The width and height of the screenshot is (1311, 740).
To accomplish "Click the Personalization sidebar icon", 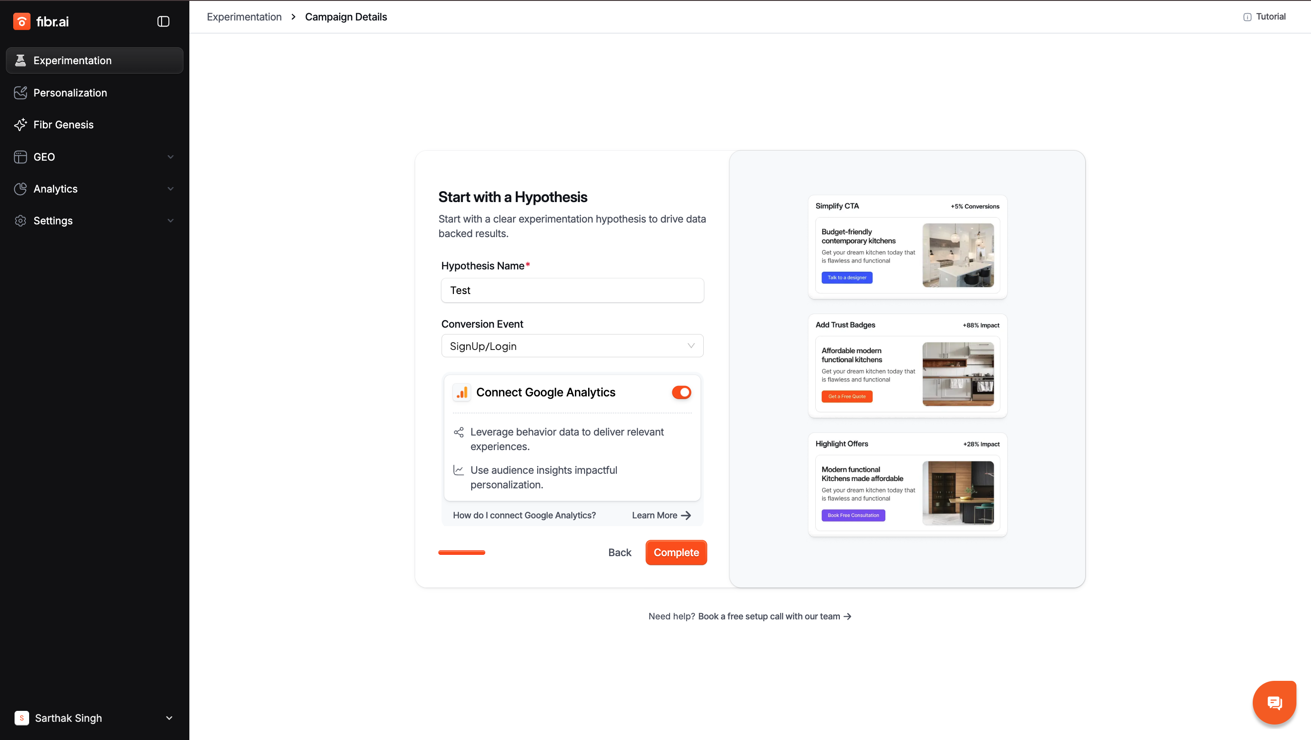I will tap(20, 93).
